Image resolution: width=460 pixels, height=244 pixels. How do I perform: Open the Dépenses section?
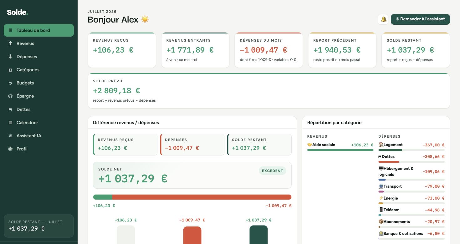click(x=39, y=57)
